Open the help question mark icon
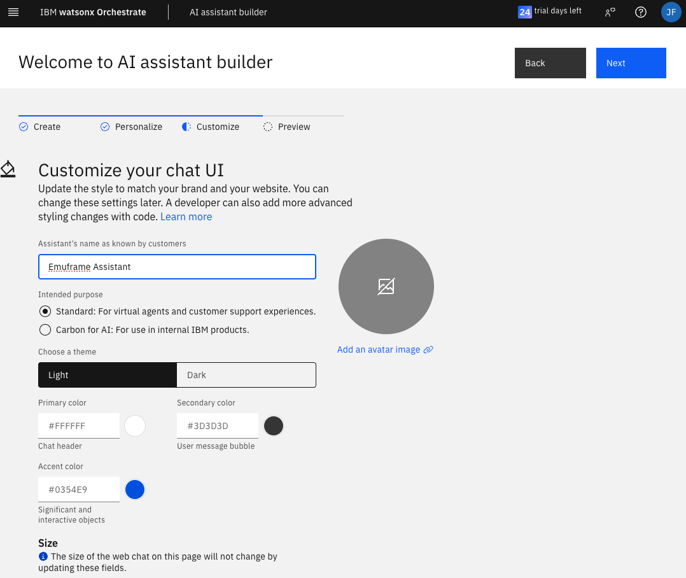Viewport: 686px width, 578px height. [x=640, y=12]
